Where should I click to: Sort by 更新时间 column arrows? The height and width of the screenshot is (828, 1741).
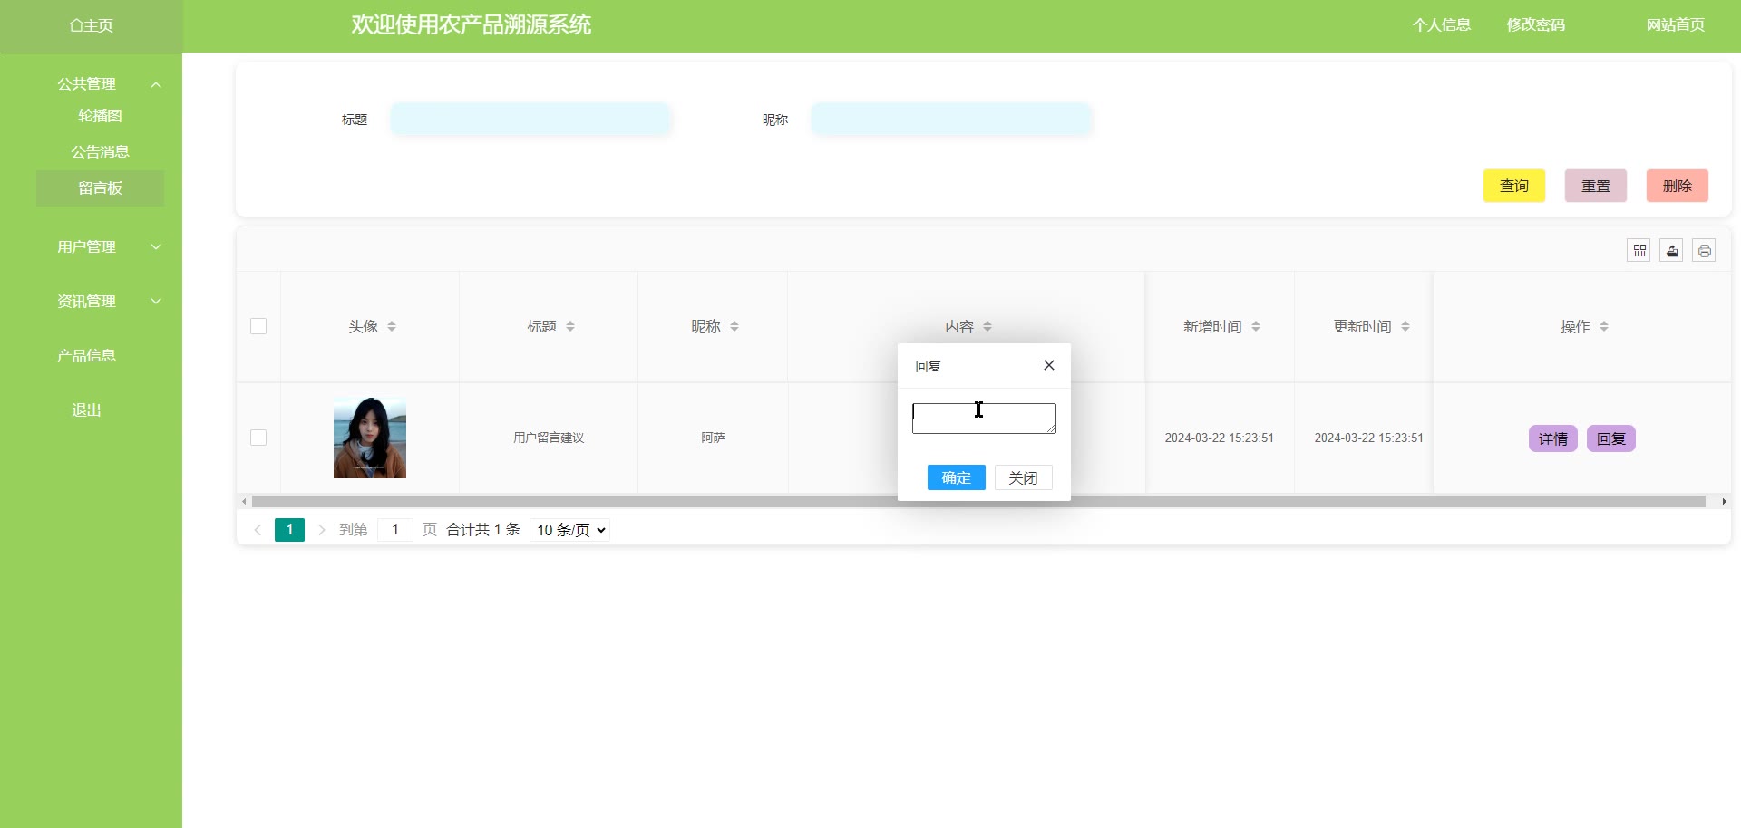click(1405, 326)
